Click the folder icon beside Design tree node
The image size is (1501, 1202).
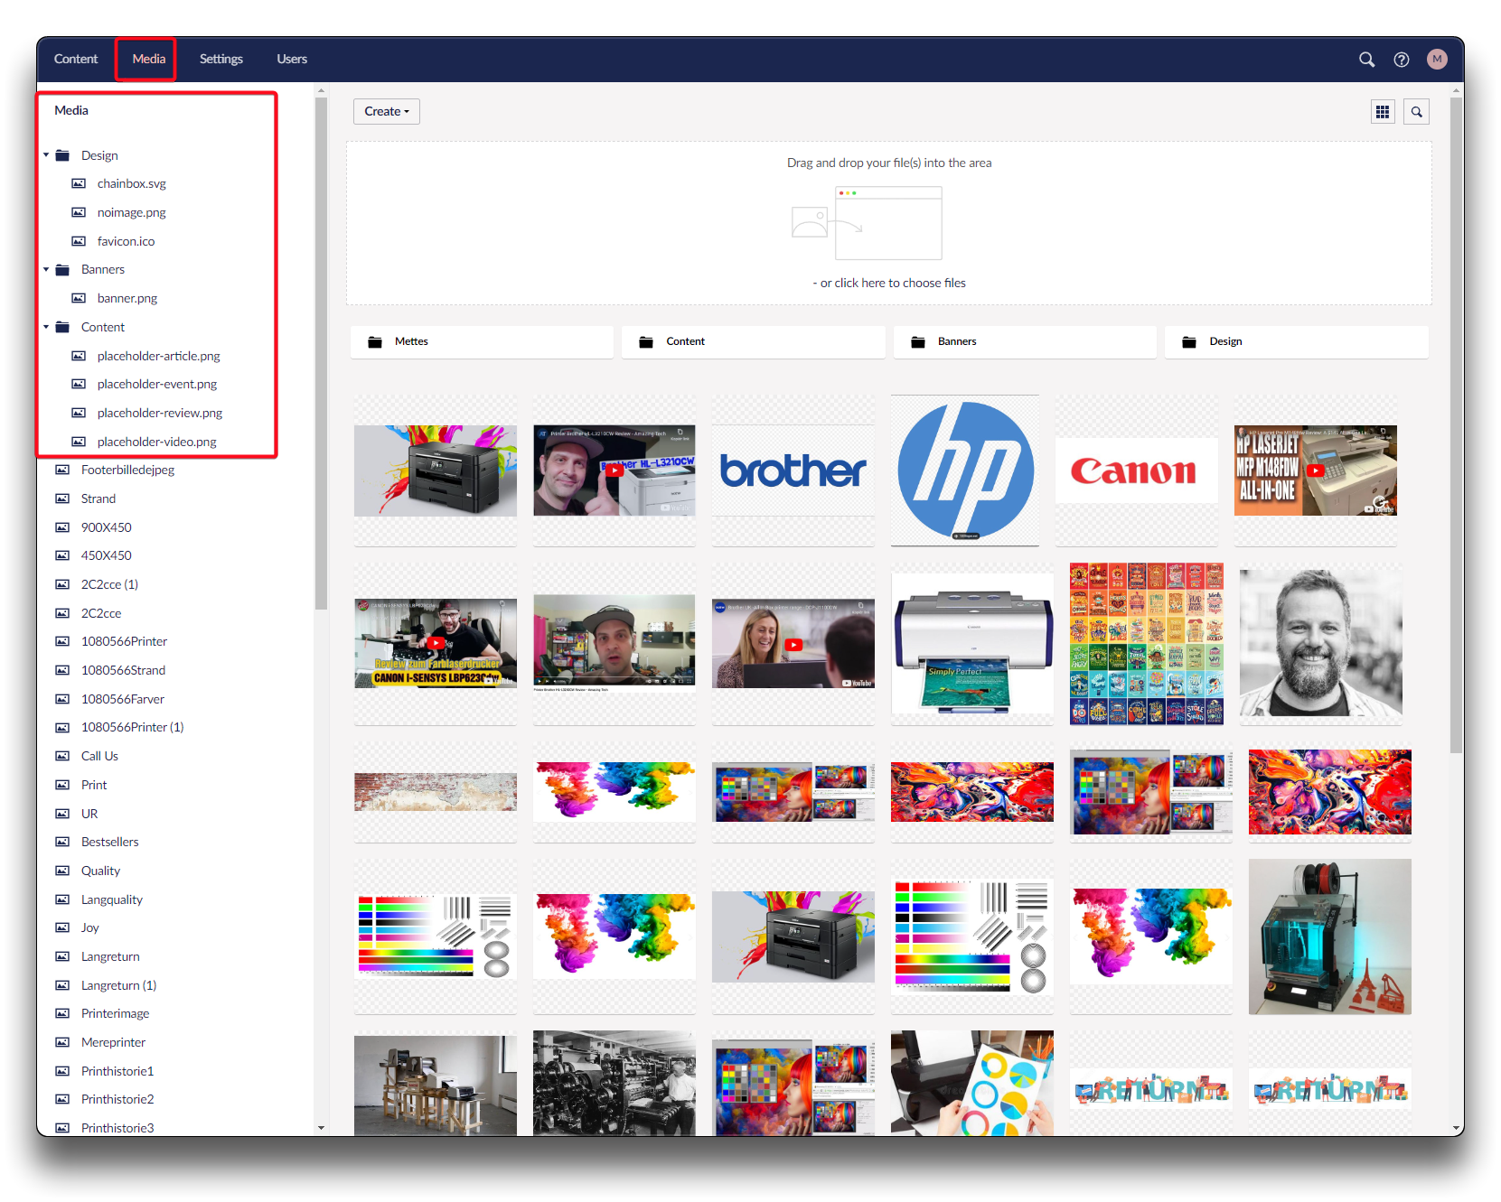(62, 156)
